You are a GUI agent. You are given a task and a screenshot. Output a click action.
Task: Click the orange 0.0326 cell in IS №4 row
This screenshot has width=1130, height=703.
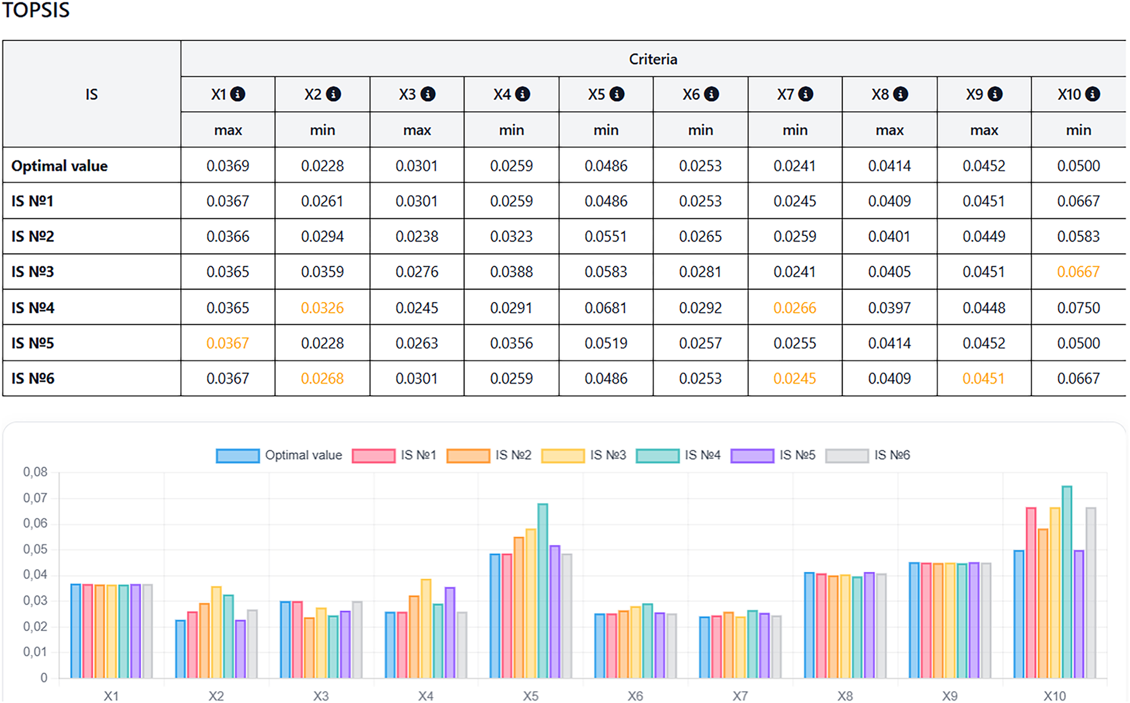click(322, 308)
